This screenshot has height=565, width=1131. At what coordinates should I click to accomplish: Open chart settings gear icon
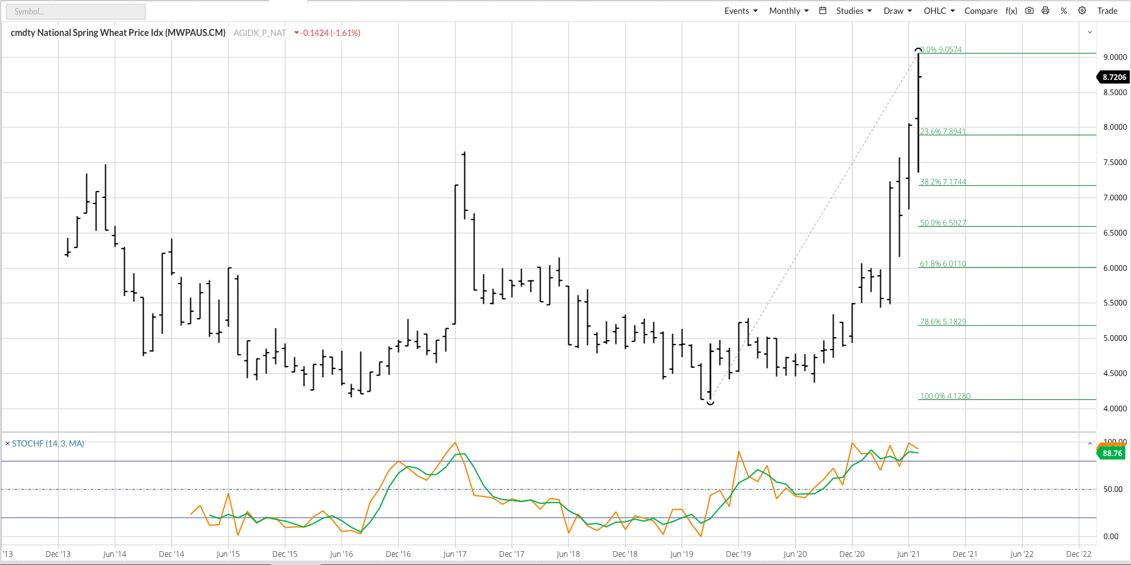click(x=1082, y=11)
